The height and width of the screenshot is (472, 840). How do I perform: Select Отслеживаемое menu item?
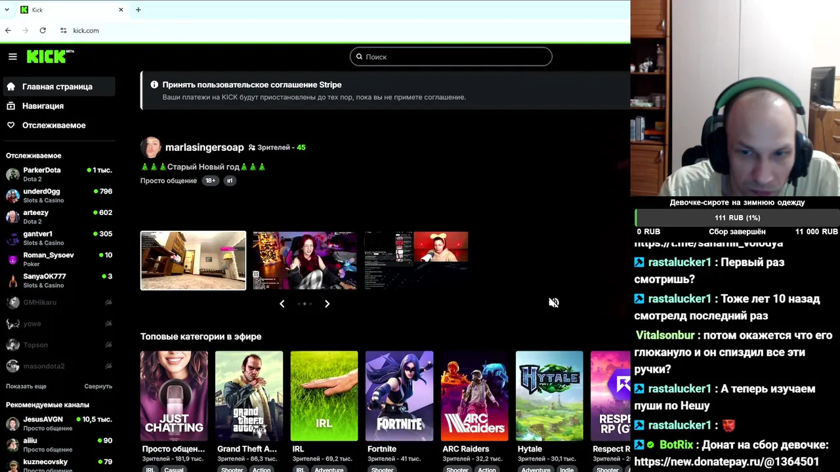coord(59,125)
